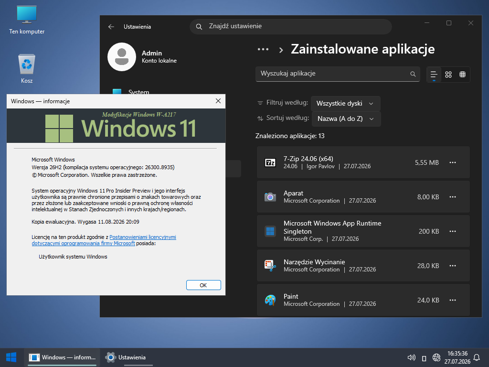Image resolution: width=489 pixels, height=367 pixels.
Task: Open more options for 7-Zip 24.06
Action: click(453, 162)
